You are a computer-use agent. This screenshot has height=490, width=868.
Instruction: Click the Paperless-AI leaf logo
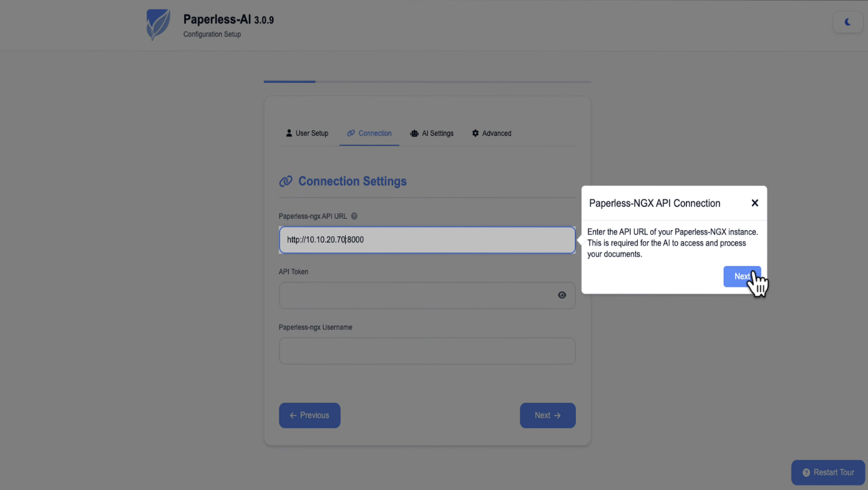[157, 25]
